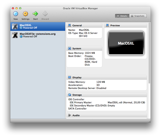Viewport: 161px width, 137px height.
Task: Click the 'IDE Controller' storage entry
Action: 76,99
